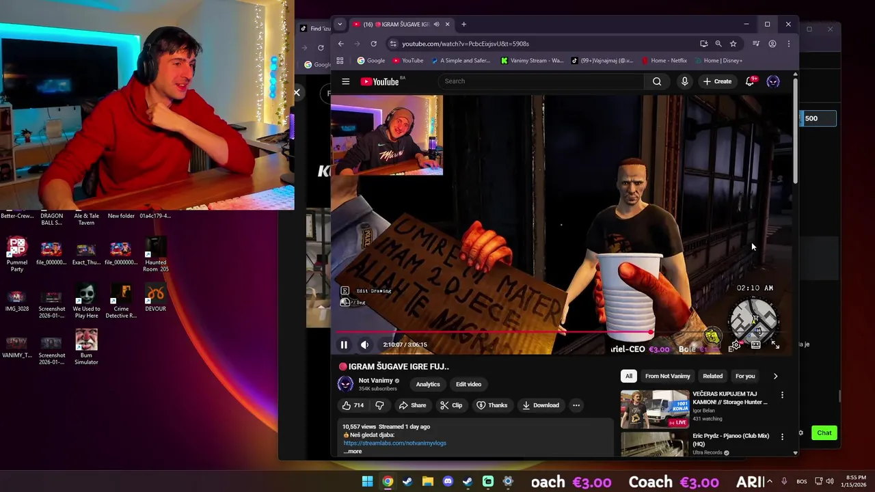Enter fullscreen on the video player

click(x=775, y=345)
